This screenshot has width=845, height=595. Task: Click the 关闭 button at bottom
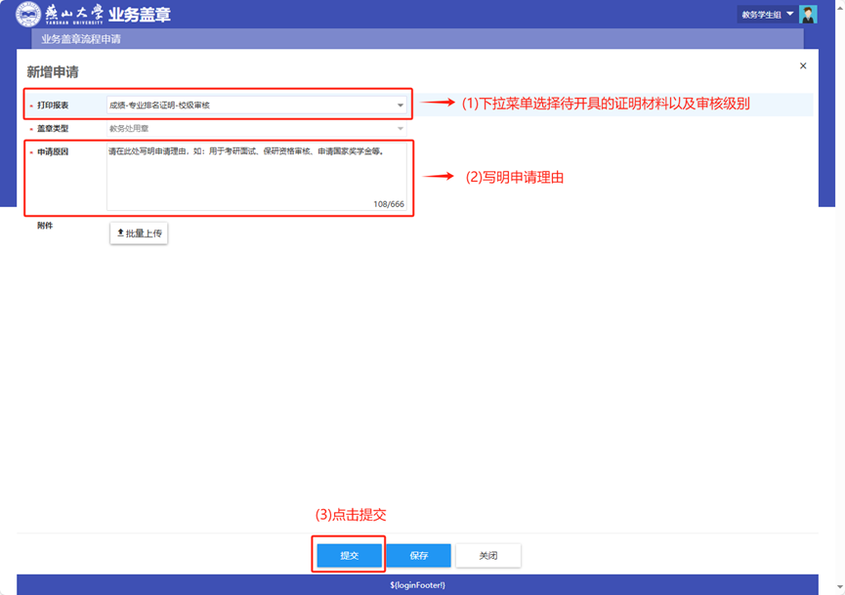click(x=487, y=556)
